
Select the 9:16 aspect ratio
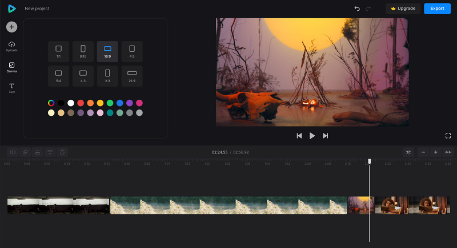click(x=83, y=51)
